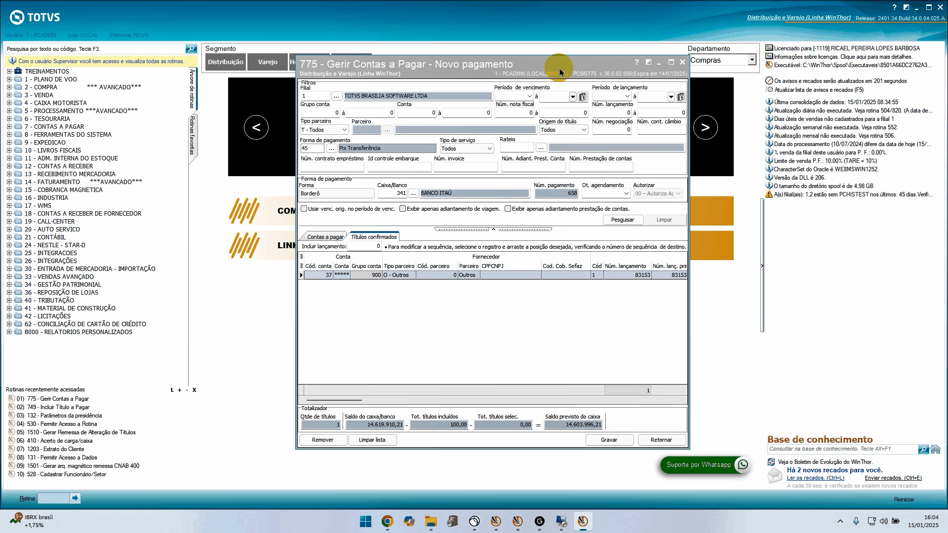Click the next banner arrow circle
Viewport: 948px width, 533px height.
[705, 127]
